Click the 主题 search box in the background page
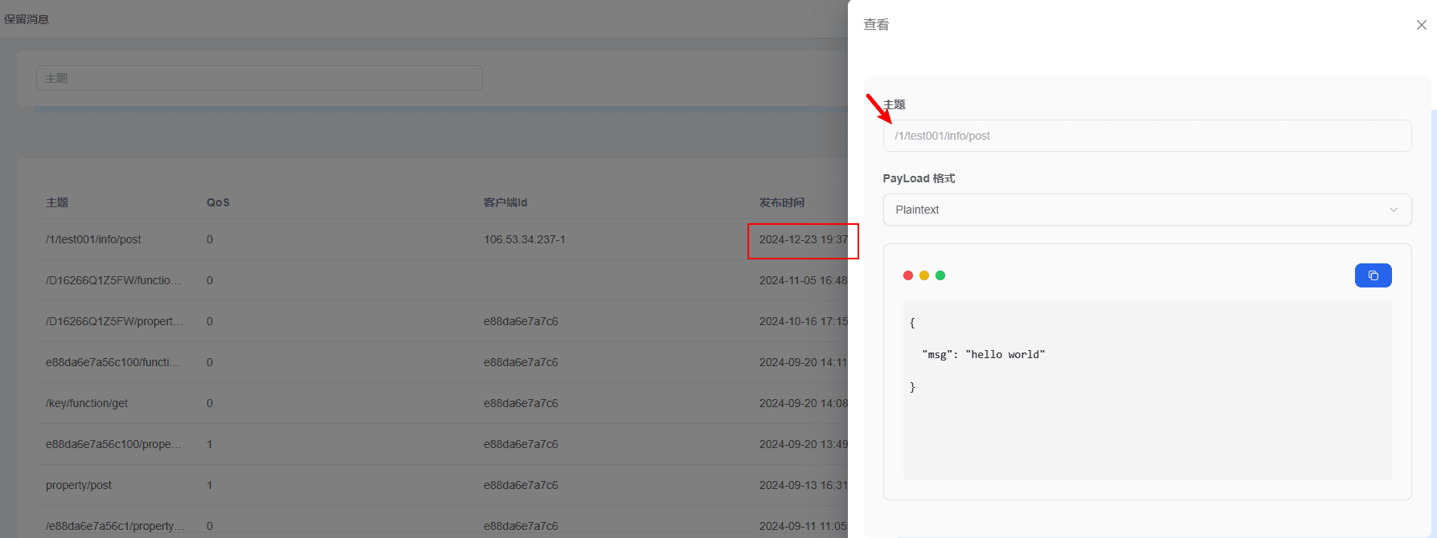This screenshot has height=538, width=1437. [x=259, y=78]
